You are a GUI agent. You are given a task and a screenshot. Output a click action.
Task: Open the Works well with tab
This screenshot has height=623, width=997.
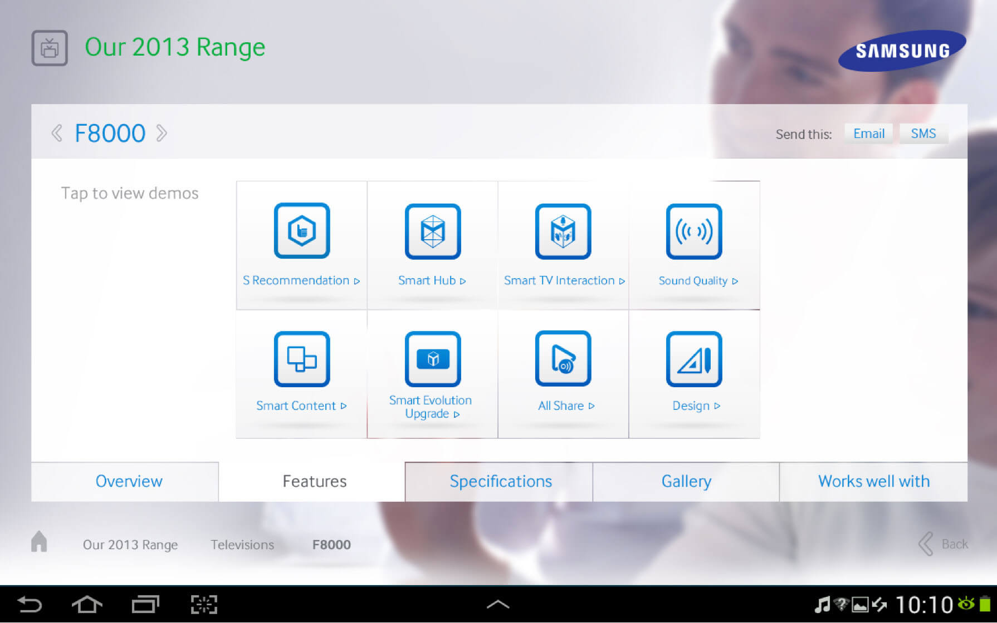(x=873, y=482)
